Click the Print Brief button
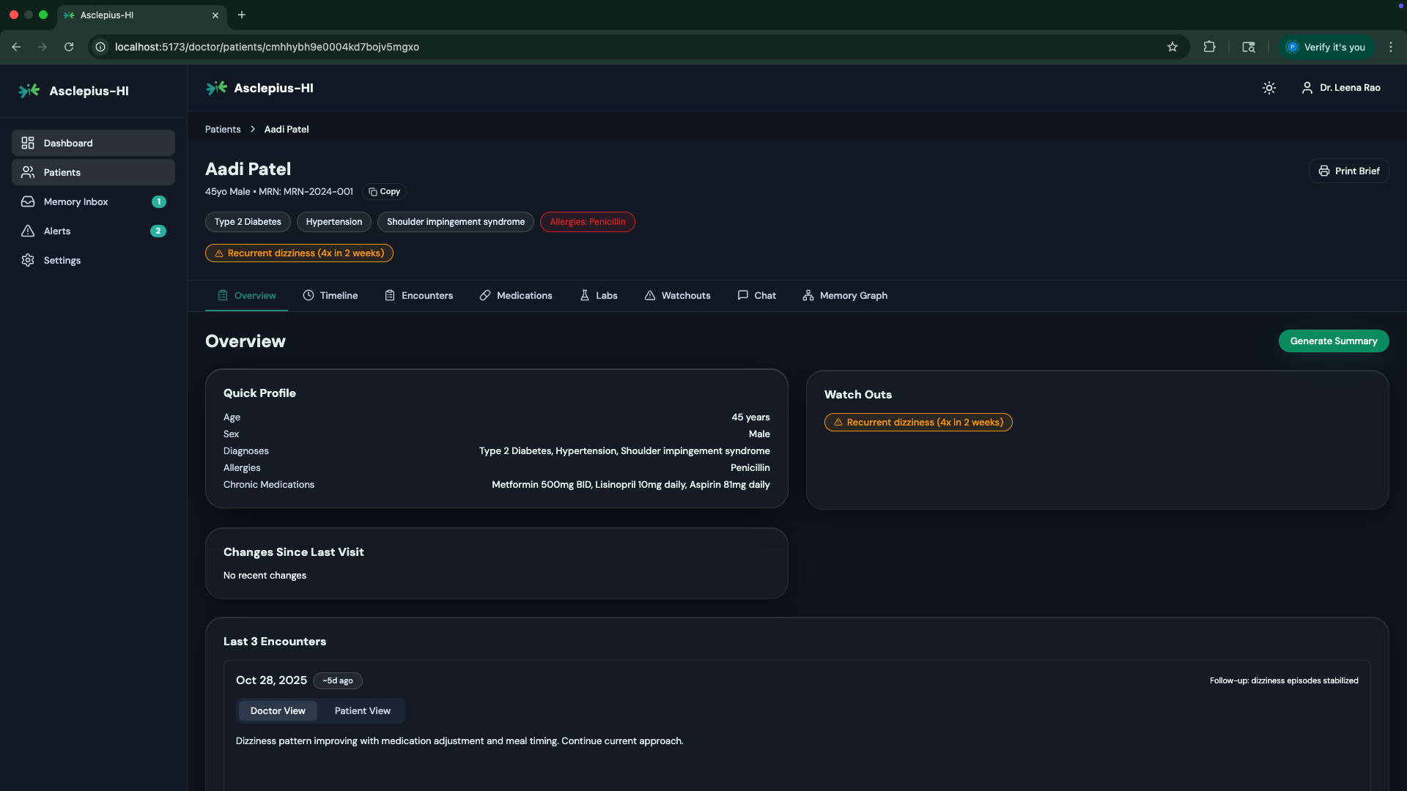The image size is (1407, 791). coord(1348,171)
